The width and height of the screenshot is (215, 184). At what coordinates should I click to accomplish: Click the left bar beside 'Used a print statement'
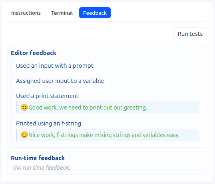[x=12, y=103]
